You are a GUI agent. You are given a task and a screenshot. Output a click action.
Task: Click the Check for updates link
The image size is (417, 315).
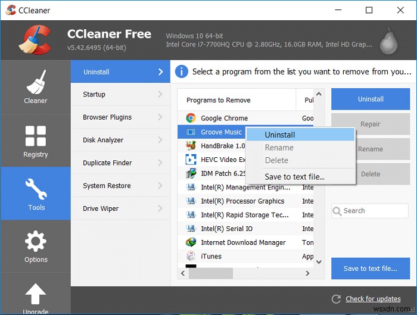373,299
